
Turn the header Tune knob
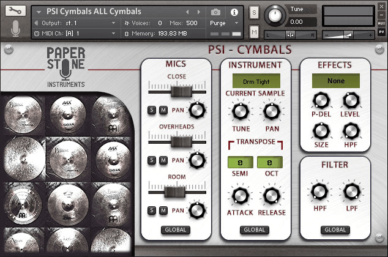(275, 15)
